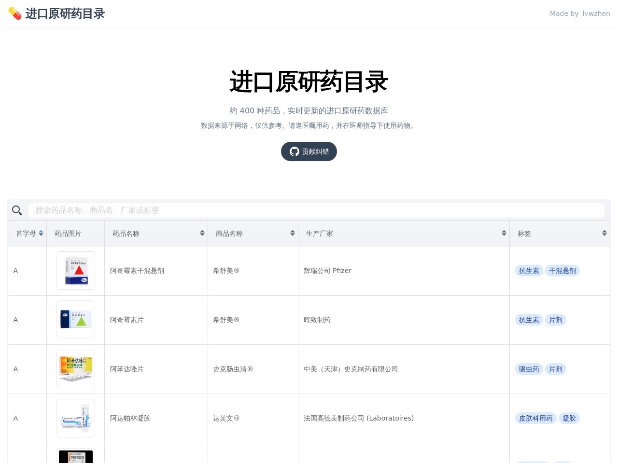This screenshot has height=463, width=618.
Task: Click 片剂 tag in 阿奇霉素片 row
Action: click(556, 320)
